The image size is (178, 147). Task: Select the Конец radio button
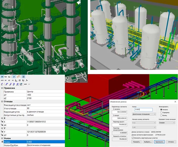tap(161, 115)
